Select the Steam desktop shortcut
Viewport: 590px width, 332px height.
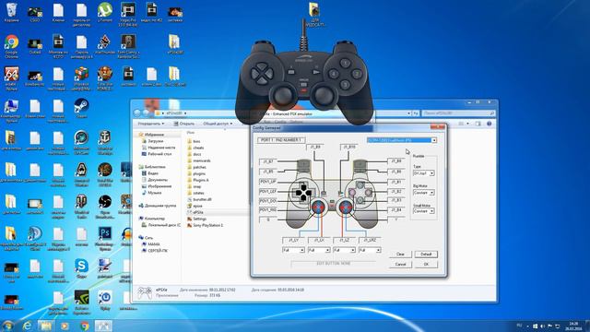(x=81, y=109)
